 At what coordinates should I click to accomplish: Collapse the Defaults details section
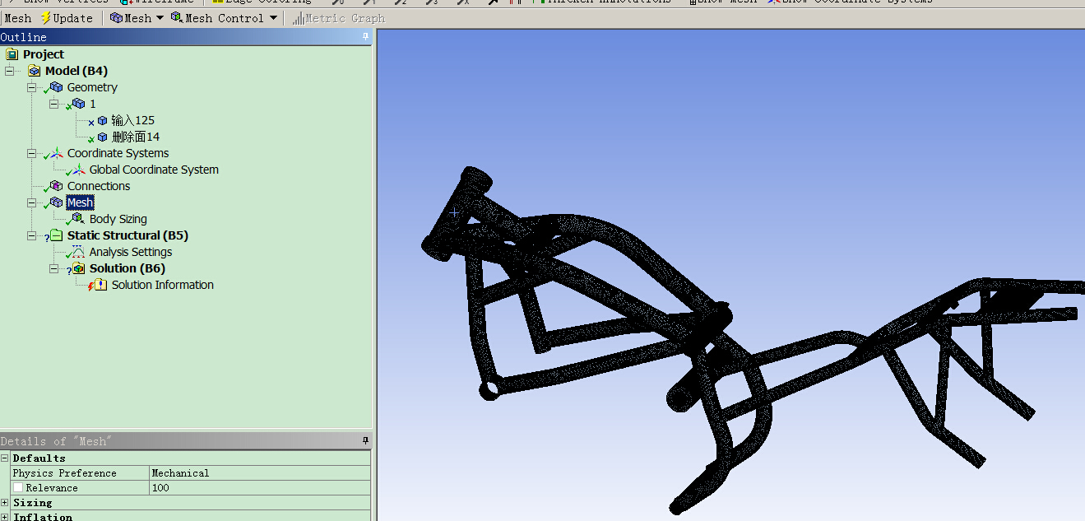[5, 458]
